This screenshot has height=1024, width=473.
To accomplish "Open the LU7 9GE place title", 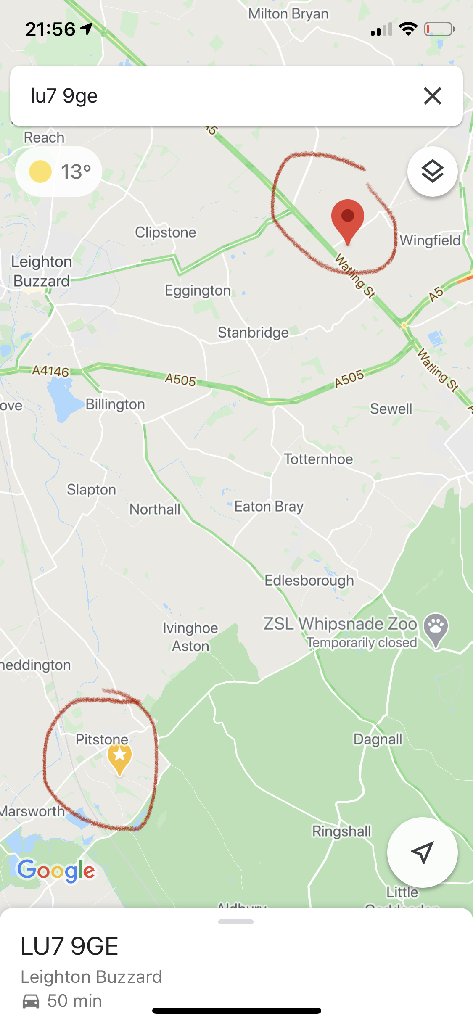I will coord(69,946).
